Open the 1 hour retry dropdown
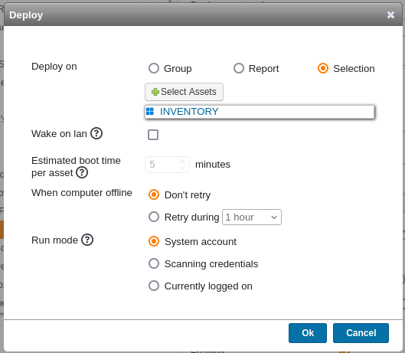Viewport: 405px width, 353px height. click(252, 217)
